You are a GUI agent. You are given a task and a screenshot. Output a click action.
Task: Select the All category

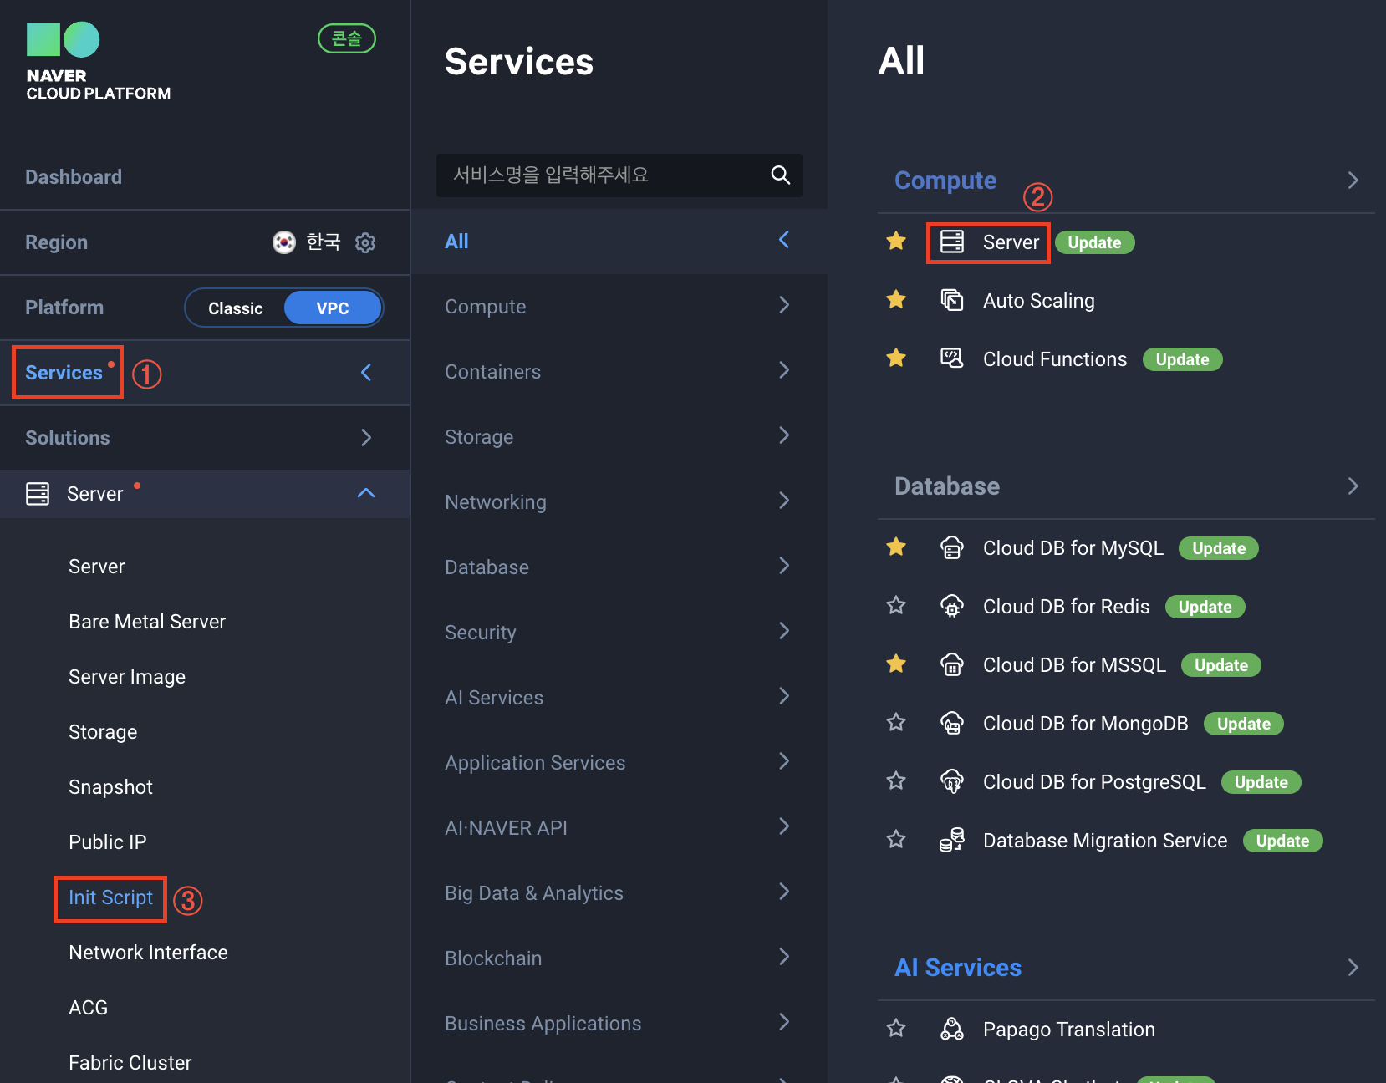(x=619, y=242)
